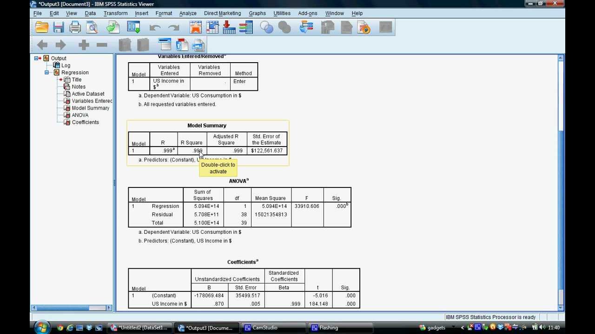Viewport: 595px width, 334px height.
Task: Click the Model Summary table title
Action: [x=207, y=126]
